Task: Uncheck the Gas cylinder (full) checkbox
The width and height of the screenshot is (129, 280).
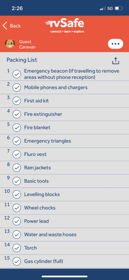Action: point(17,262)
